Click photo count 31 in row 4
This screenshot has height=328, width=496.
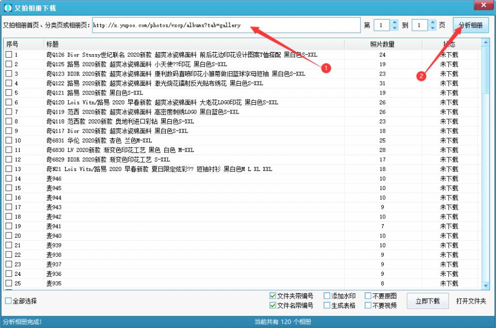point(382,83)
